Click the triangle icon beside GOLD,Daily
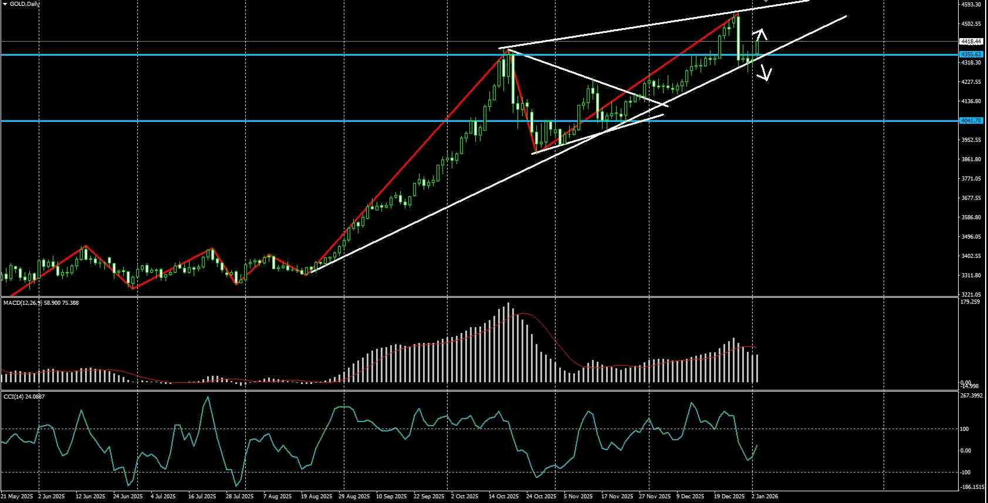 tap(5, 4)
